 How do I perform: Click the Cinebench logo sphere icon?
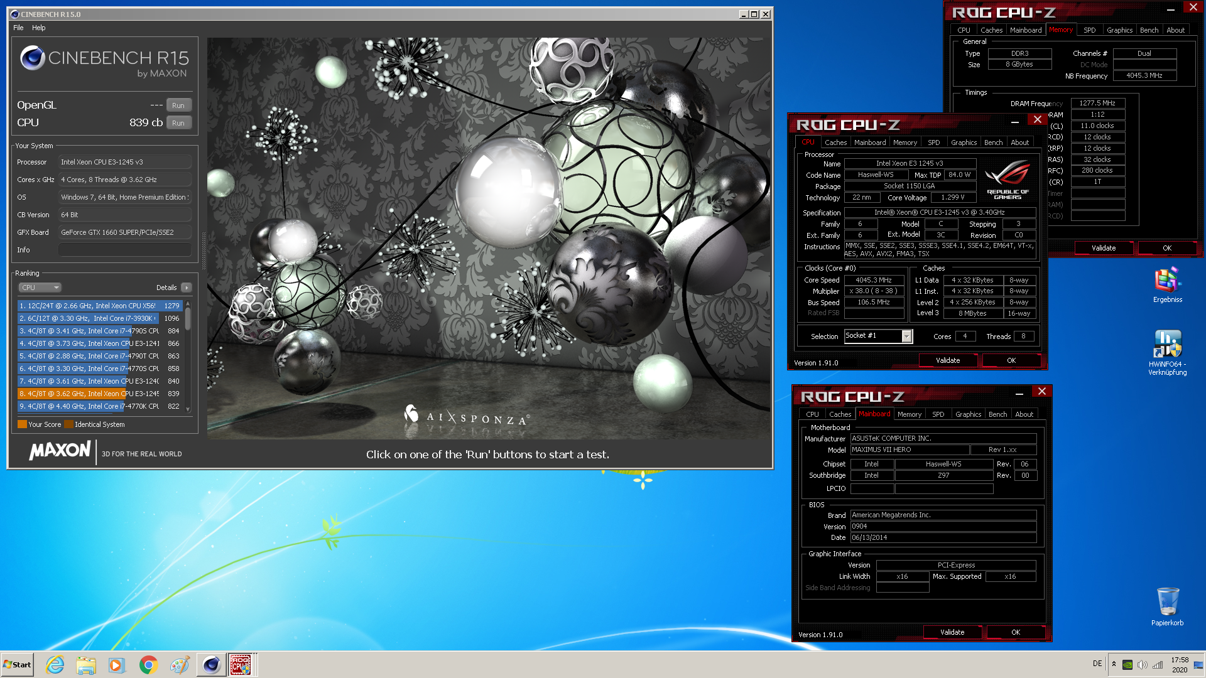pyautogui.click(x=32, y=58)
